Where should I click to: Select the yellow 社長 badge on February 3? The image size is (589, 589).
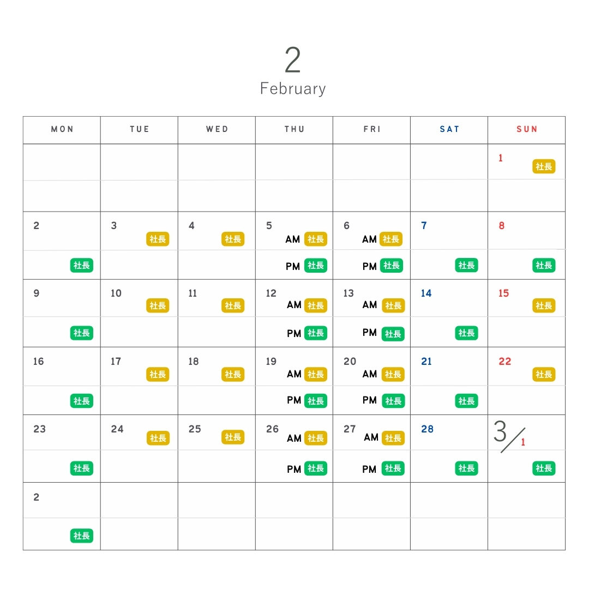(x=158, y=239)
